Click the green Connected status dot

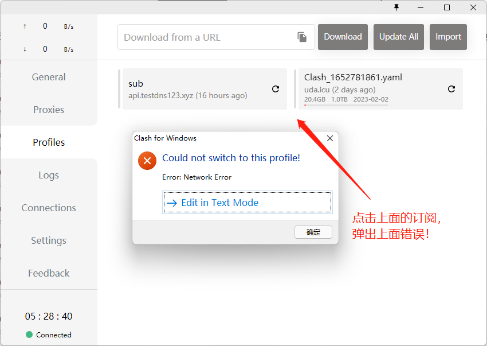pyautogui.click(x=29, y=335)
